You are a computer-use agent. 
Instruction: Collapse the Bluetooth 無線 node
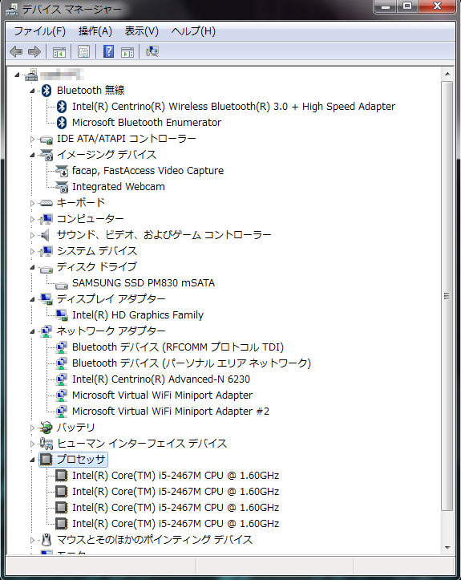pos(32,91)
